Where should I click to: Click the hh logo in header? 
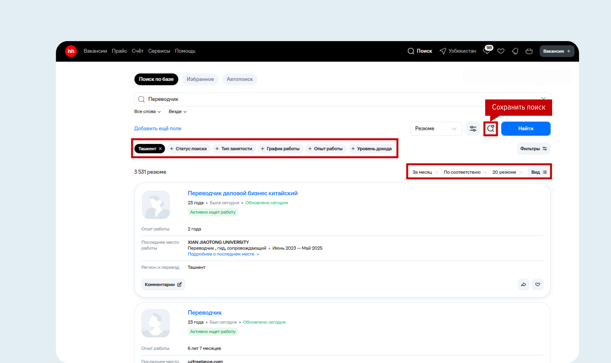tap(71, 51)
